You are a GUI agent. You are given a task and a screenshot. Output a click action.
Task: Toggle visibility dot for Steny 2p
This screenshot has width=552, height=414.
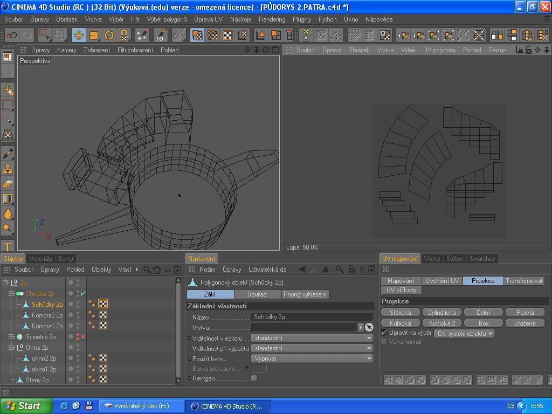click(x=71, y=380)
